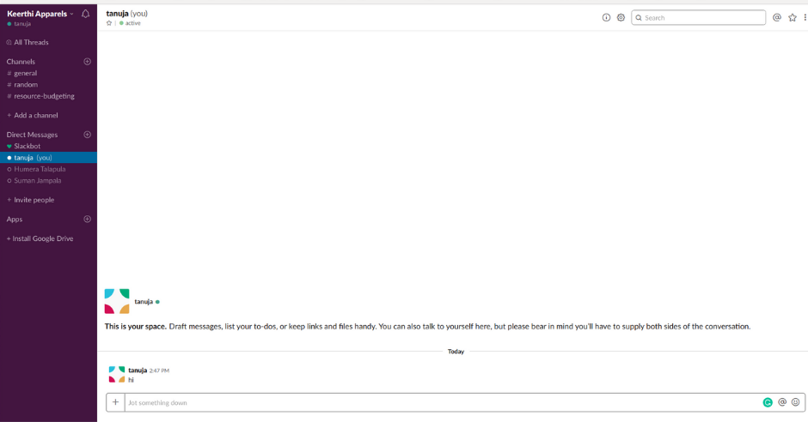Image resolution: width=808 pixels, height=422 pixels.
Task: Open the resource-budgeting channel
Action: click(x=44, y=96)
